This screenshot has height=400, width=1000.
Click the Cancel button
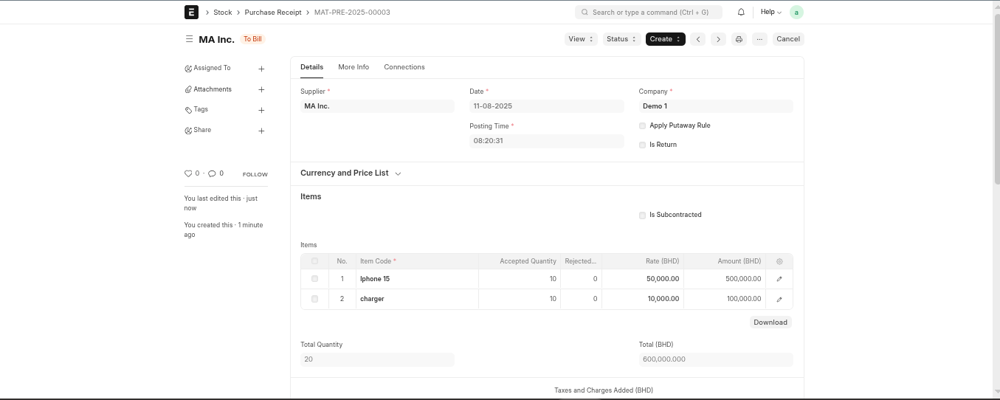(787, 39)
